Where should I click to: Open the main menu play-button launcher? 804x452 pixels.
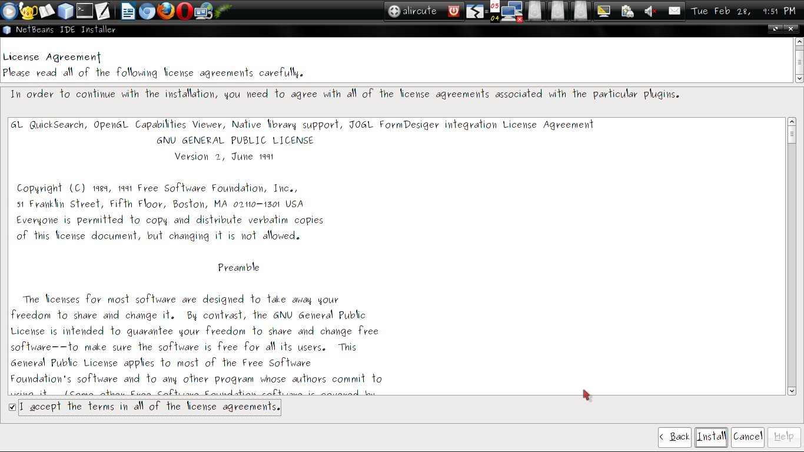tap(9, 10)
